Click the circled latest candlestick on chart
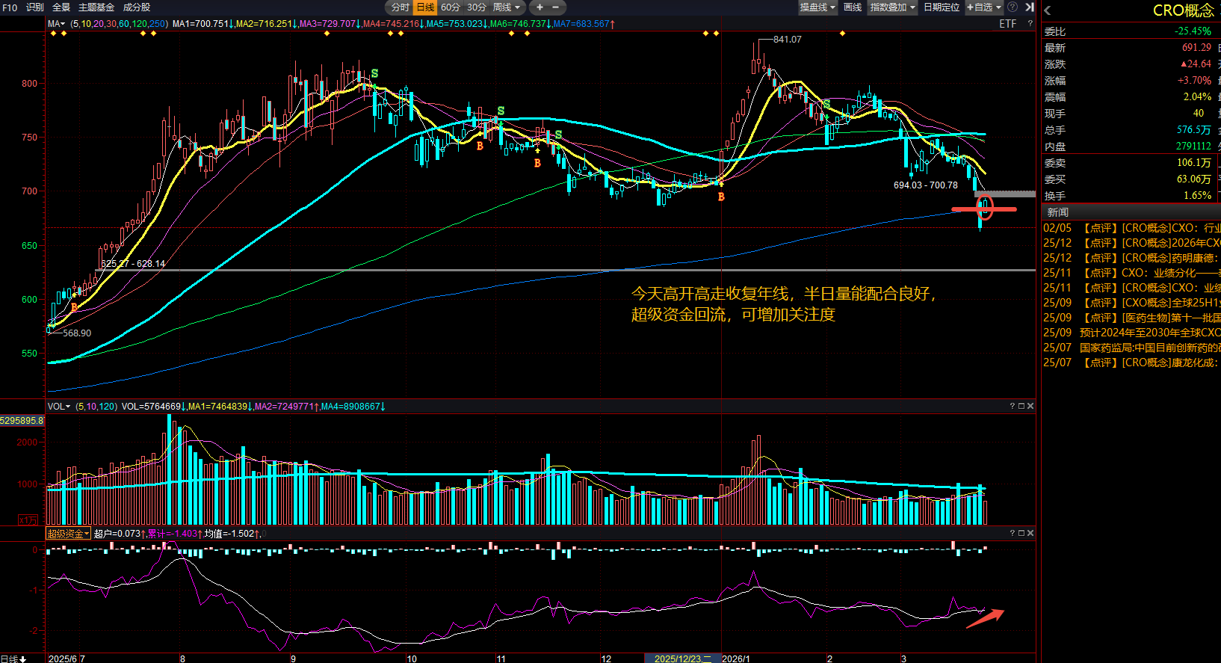Screen dimensions: 1221x663 985,208
